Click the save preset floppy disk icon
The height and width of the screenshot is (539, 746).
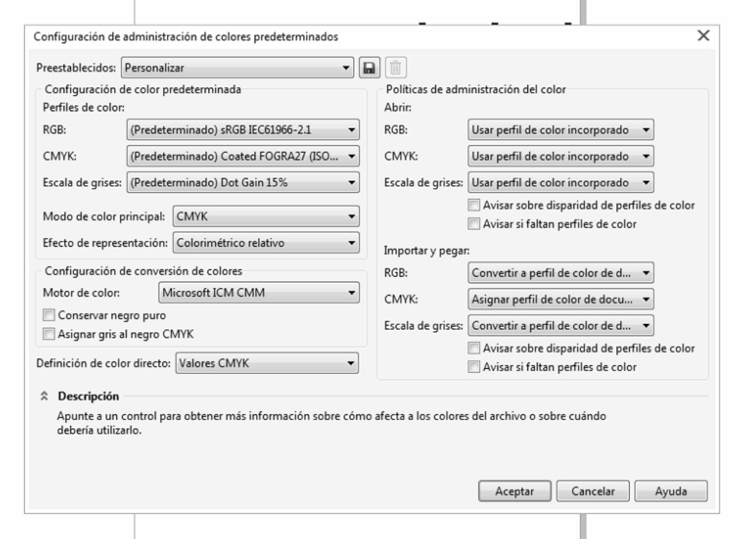click(x=369, y=68)
